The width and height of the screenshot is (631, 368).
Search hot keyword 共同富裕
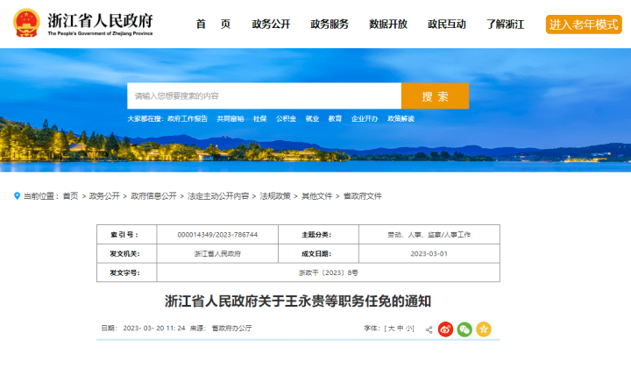(230, 118)
